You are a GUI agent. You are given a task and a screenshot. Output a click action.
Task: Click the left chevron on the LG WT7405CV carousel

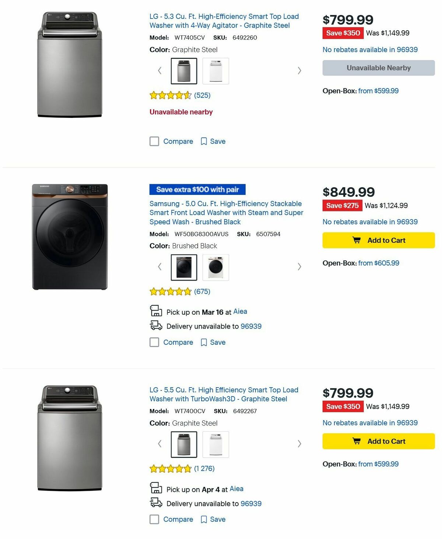click(159, 70)
